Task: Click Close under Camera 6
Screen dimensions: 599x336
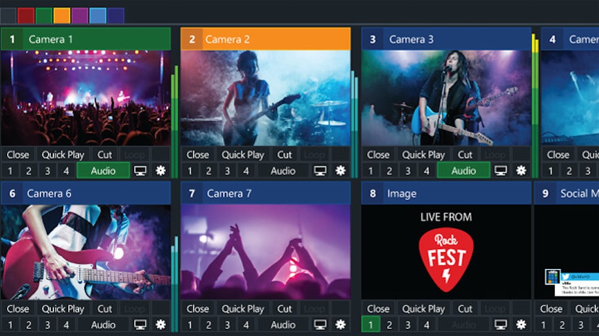Action: 17,309
